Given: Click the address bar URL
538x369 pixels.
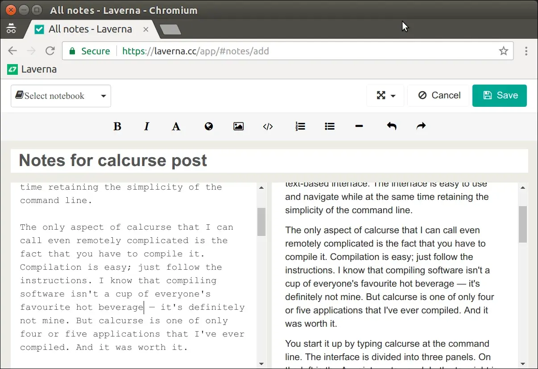Looking at the screenshot, I should tap(196, 51).
